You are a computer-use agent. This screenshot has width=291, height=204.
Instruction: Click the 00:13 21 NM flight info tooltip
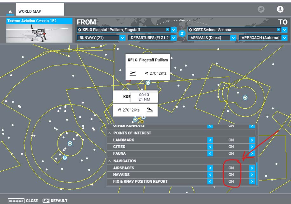click(x=144, y=97)
